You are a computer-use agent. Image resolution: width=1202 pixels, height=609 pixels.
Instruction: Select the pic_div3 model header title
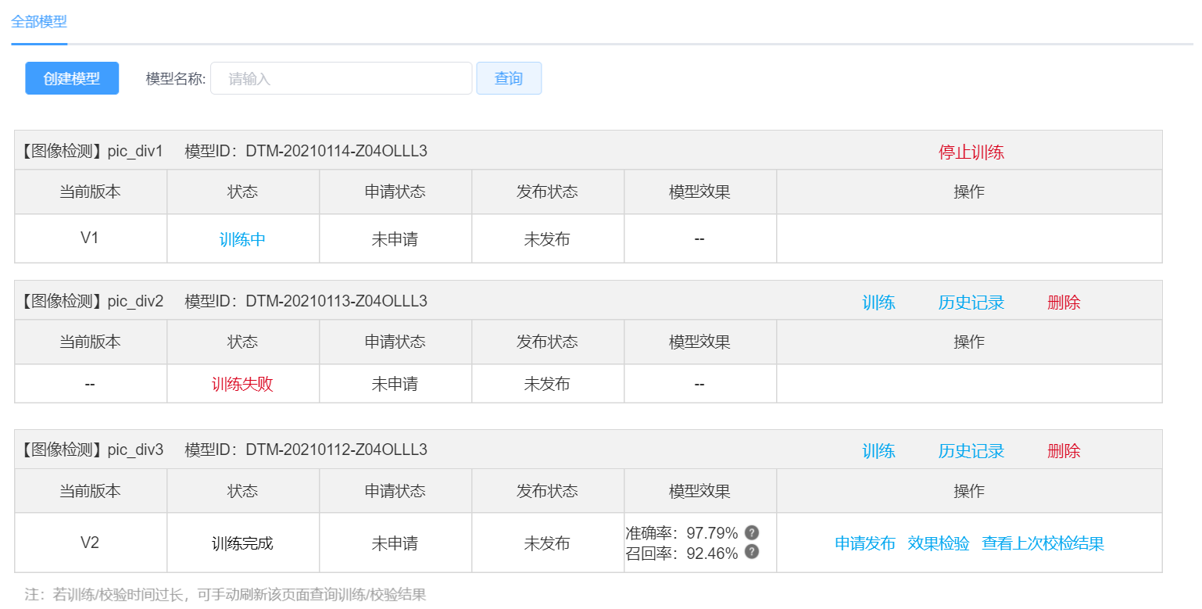coord(91,450)
